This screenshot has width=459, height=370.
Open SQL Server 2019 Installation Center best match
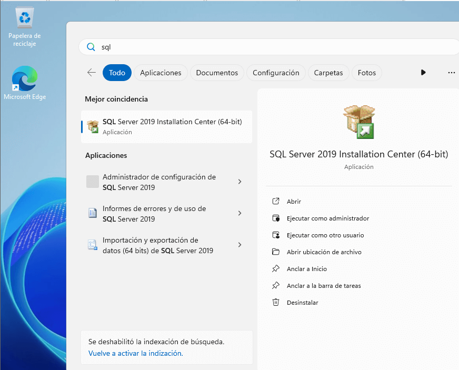[166, 127]
